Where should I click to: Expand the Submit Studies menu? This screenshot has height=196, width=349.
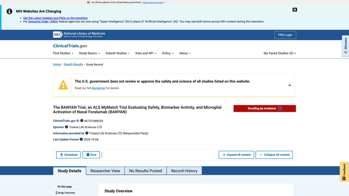(118, 53)
